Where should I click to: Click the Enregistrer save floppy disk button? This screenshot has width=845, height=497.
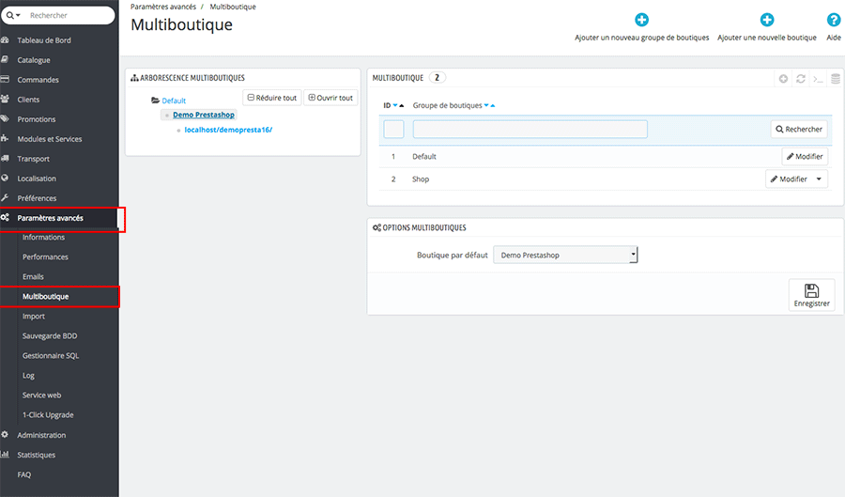(811, 294)
